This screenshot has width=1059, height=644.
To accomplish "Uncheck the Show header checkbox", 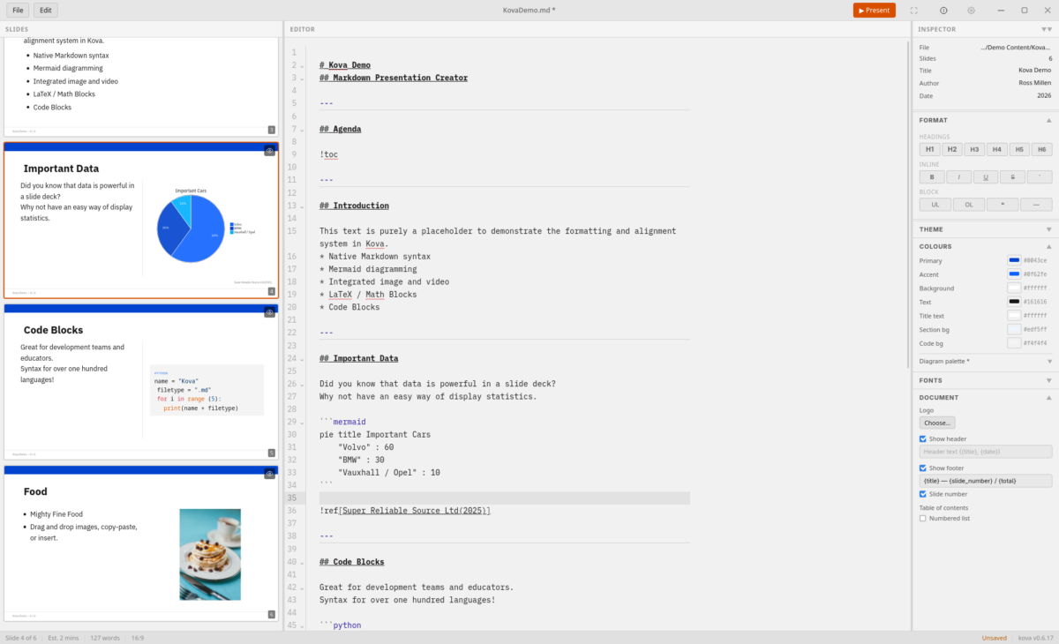I will click(923, 438).
